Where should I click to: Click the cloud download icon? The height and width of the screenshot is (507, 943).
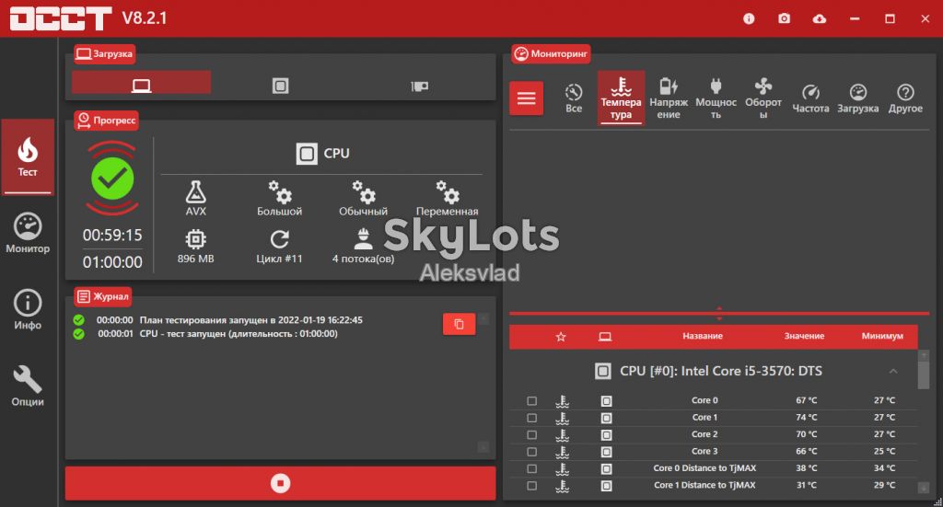tap(819, 18)
